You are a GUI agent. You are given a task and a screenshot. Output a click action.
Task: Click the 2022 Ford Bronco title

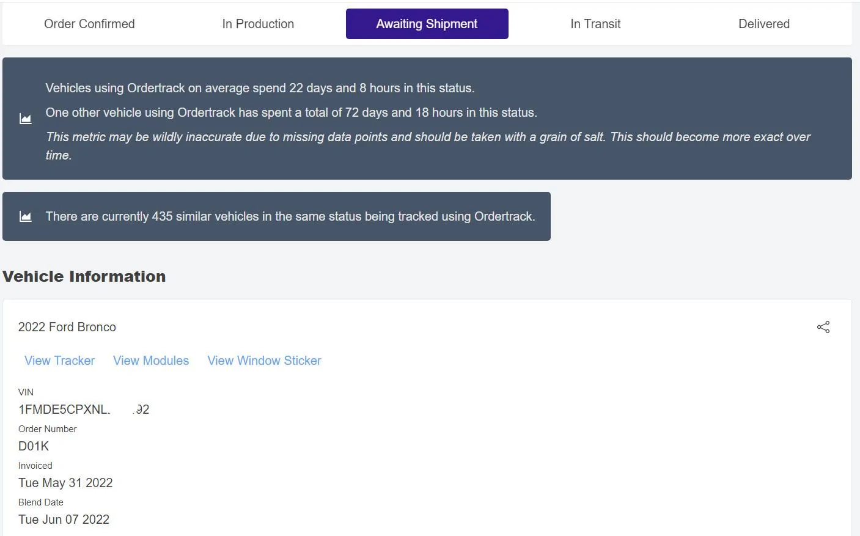point(67,327)
